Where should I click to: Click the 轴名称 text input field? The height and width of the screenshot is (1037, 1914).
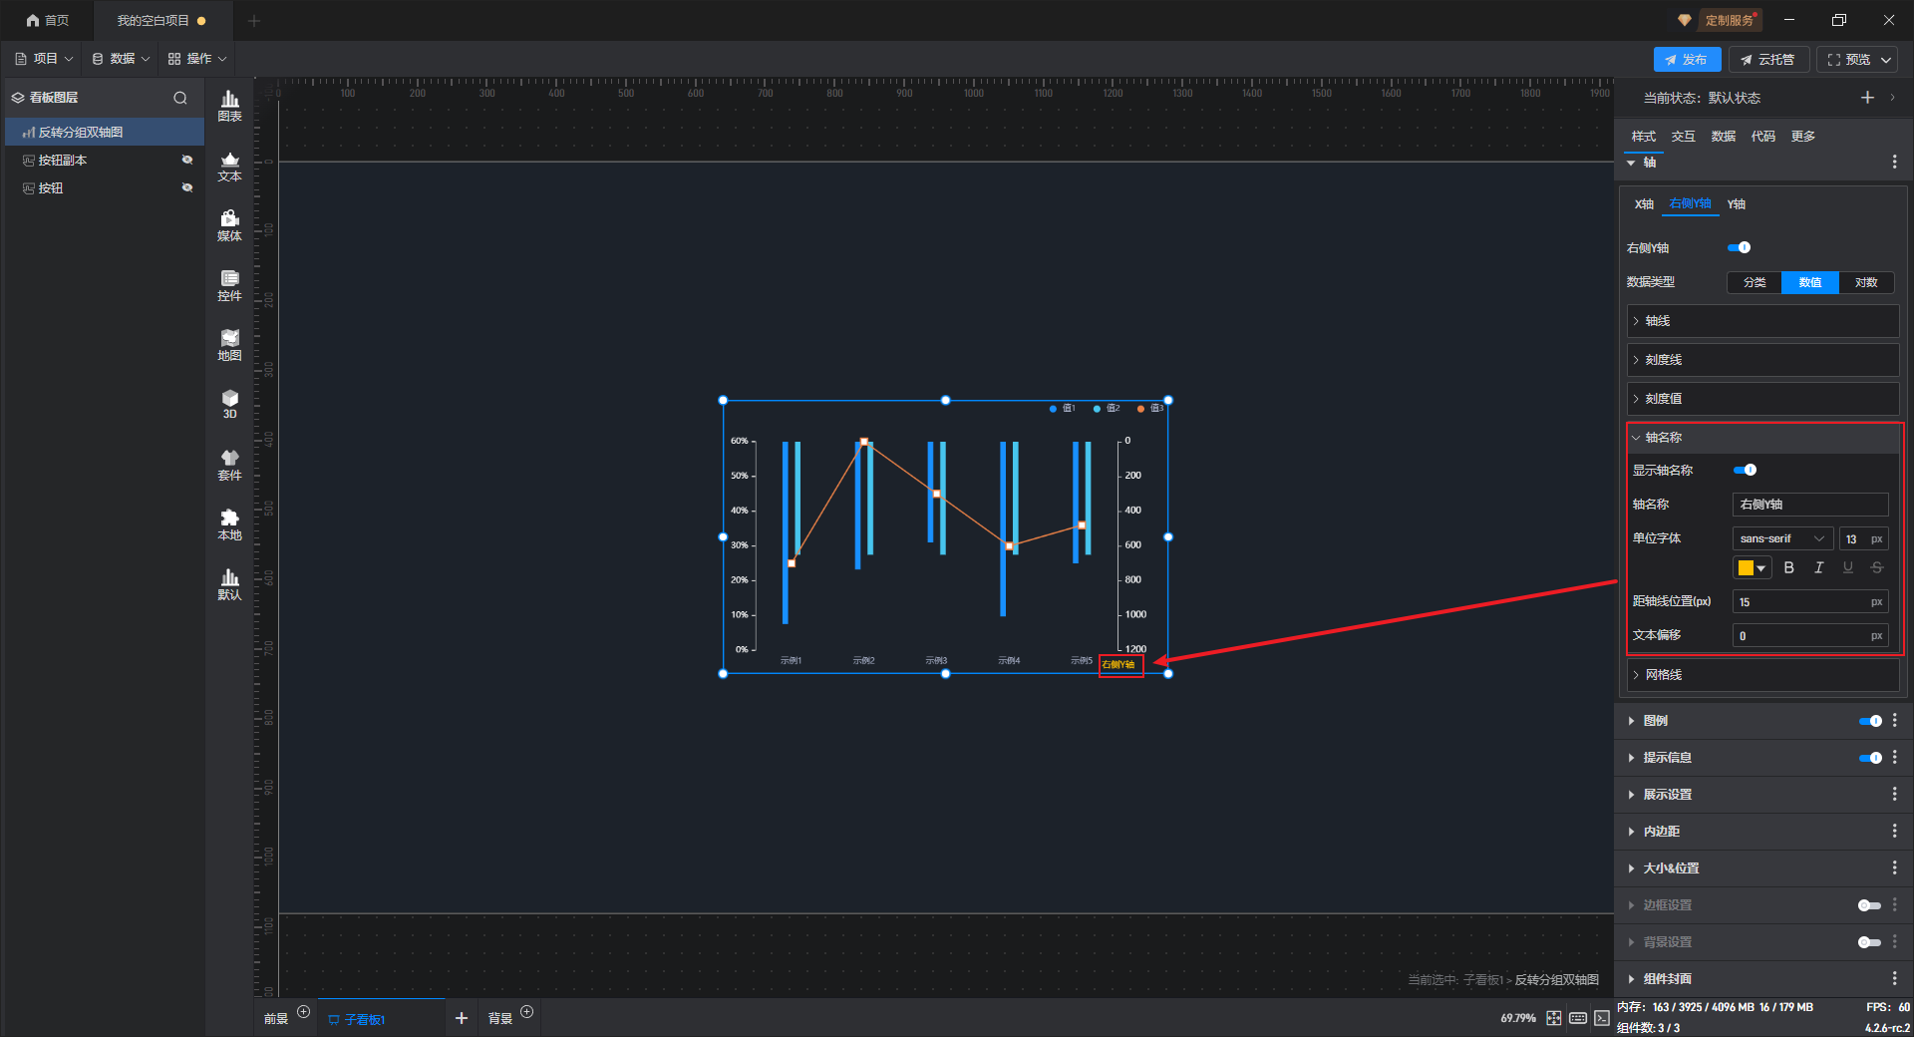[1810, 505]
